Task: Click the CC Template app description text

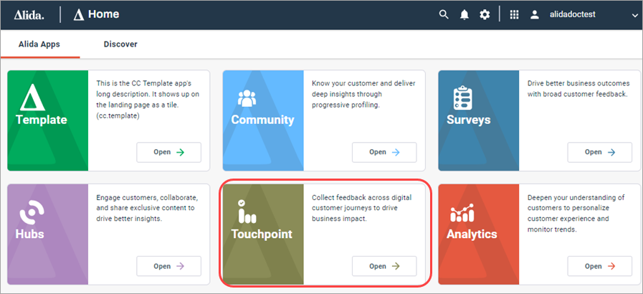Action: (148, 100)
